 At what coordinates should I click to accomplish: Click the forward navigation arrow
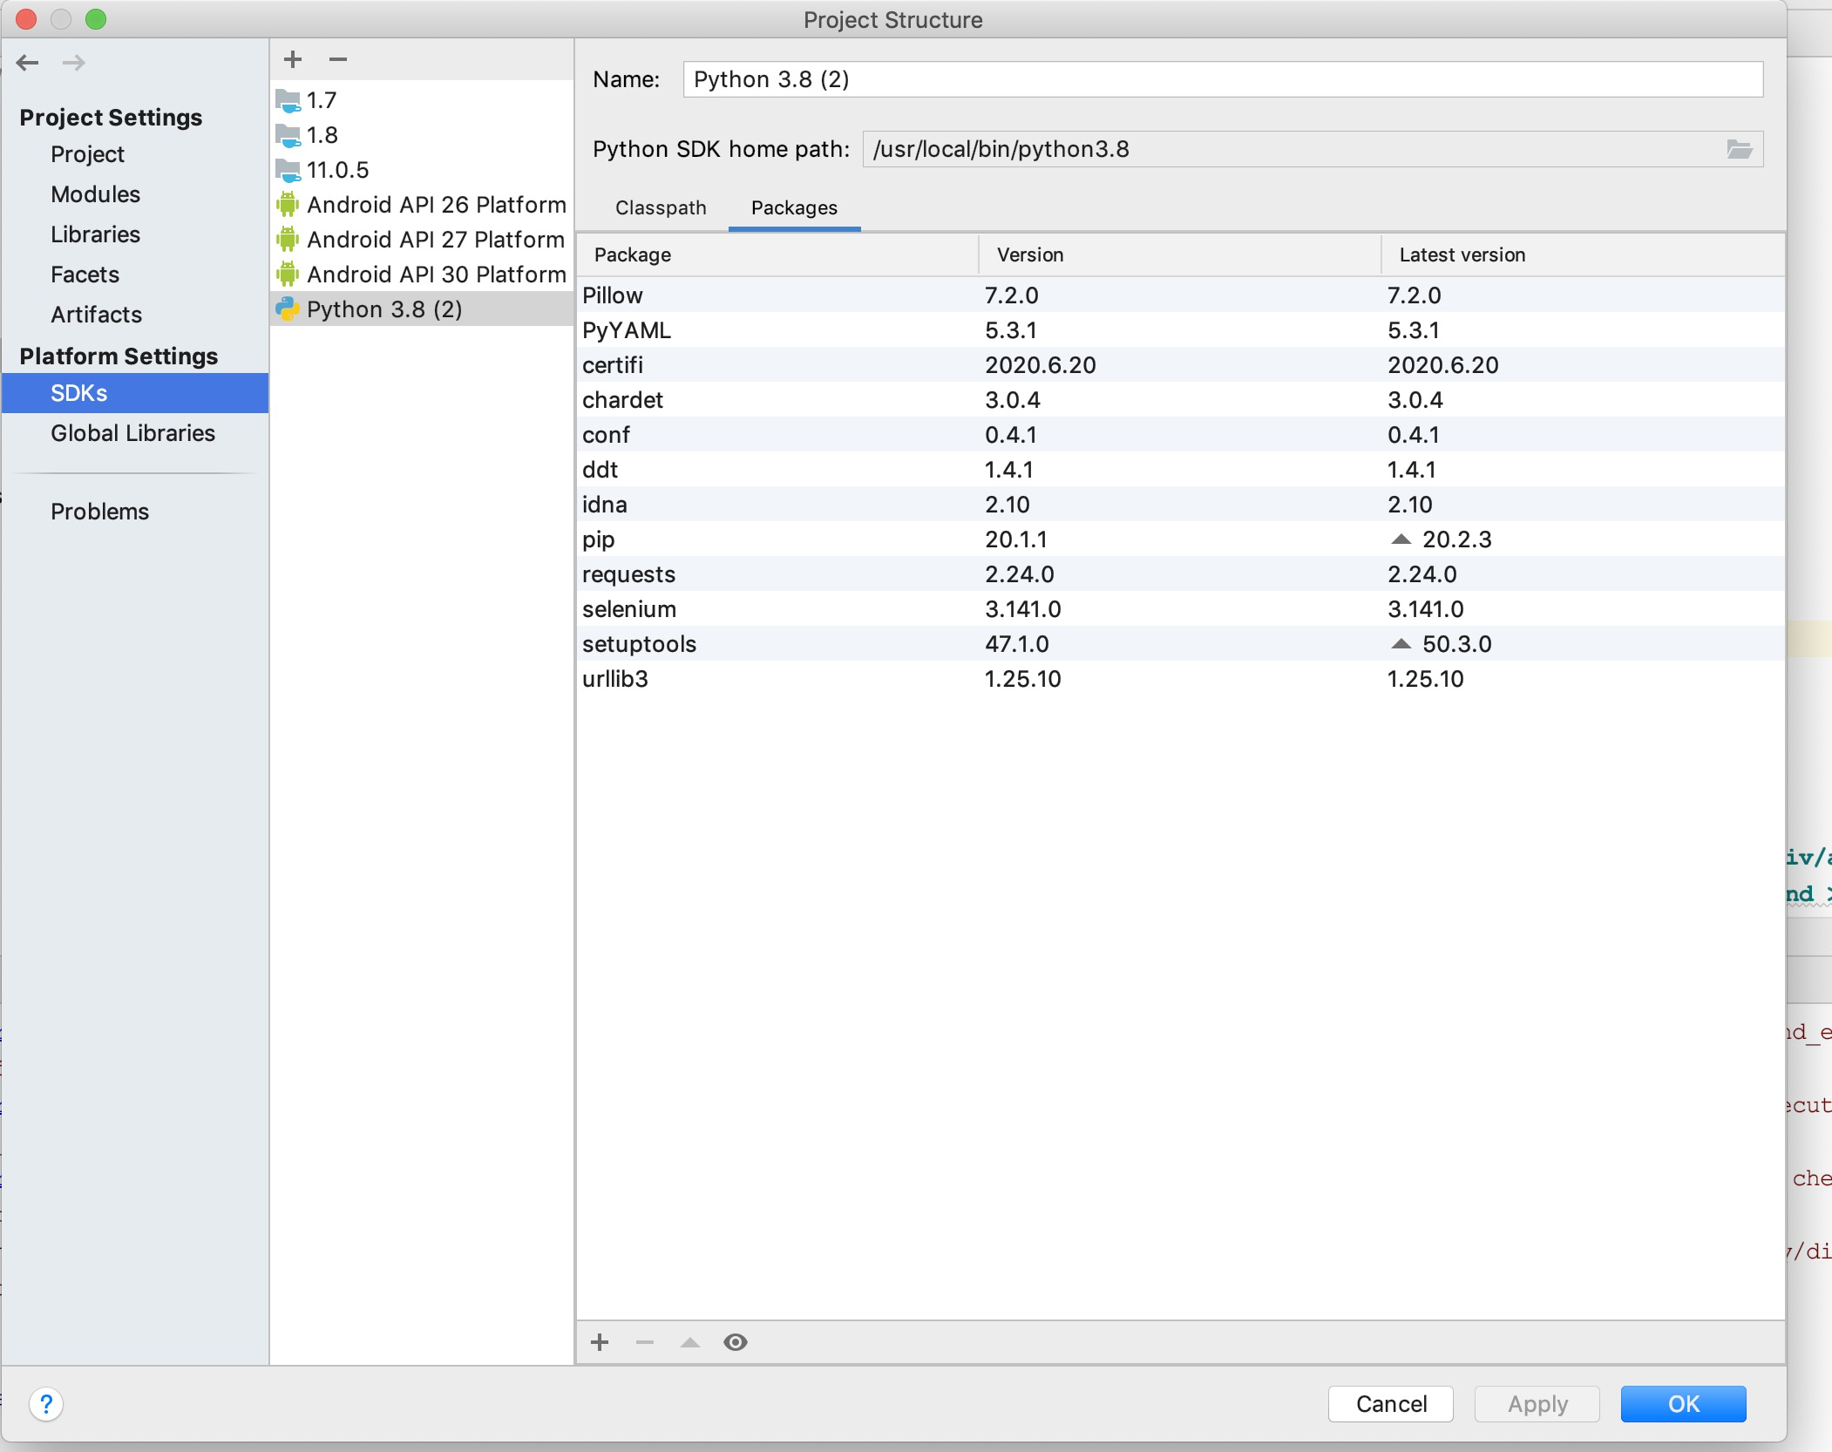tap(74, 63)
